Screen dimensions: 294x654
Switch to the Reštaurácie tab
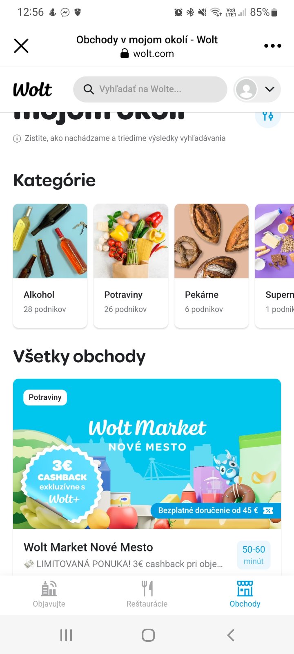click(x=147, y=594)
